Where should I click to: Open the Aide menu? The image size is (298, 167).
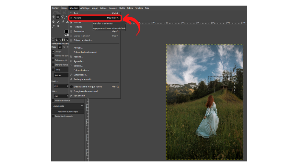(147, 8)
